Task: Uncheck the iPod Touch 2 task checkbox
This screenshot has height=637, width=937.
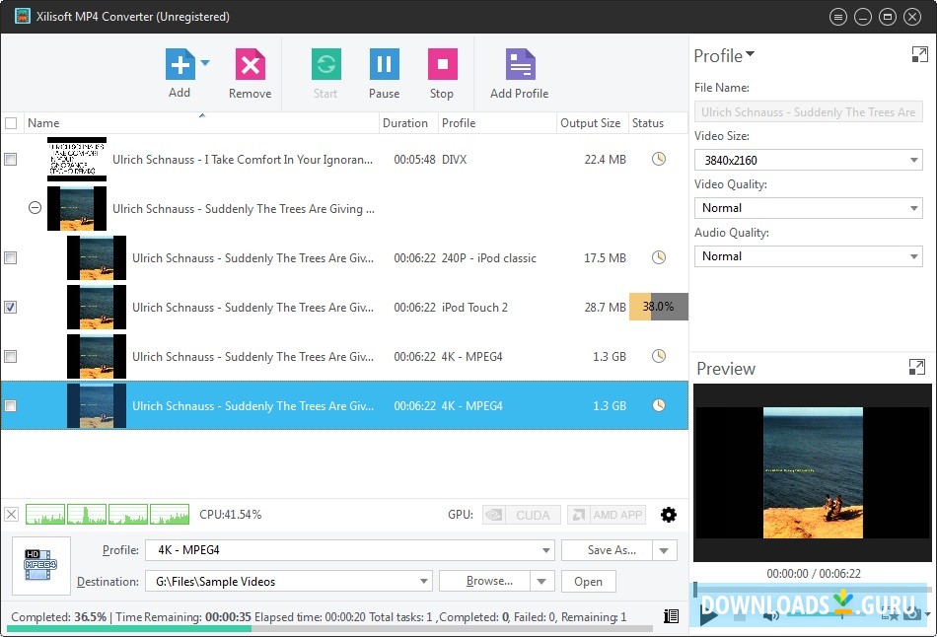Action: [10, 307]
